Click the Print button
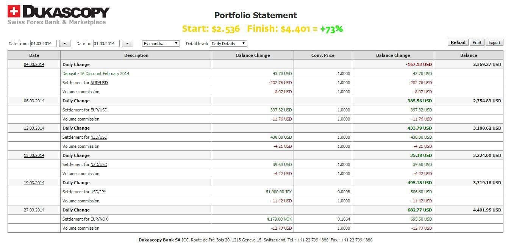 [477, 42]
